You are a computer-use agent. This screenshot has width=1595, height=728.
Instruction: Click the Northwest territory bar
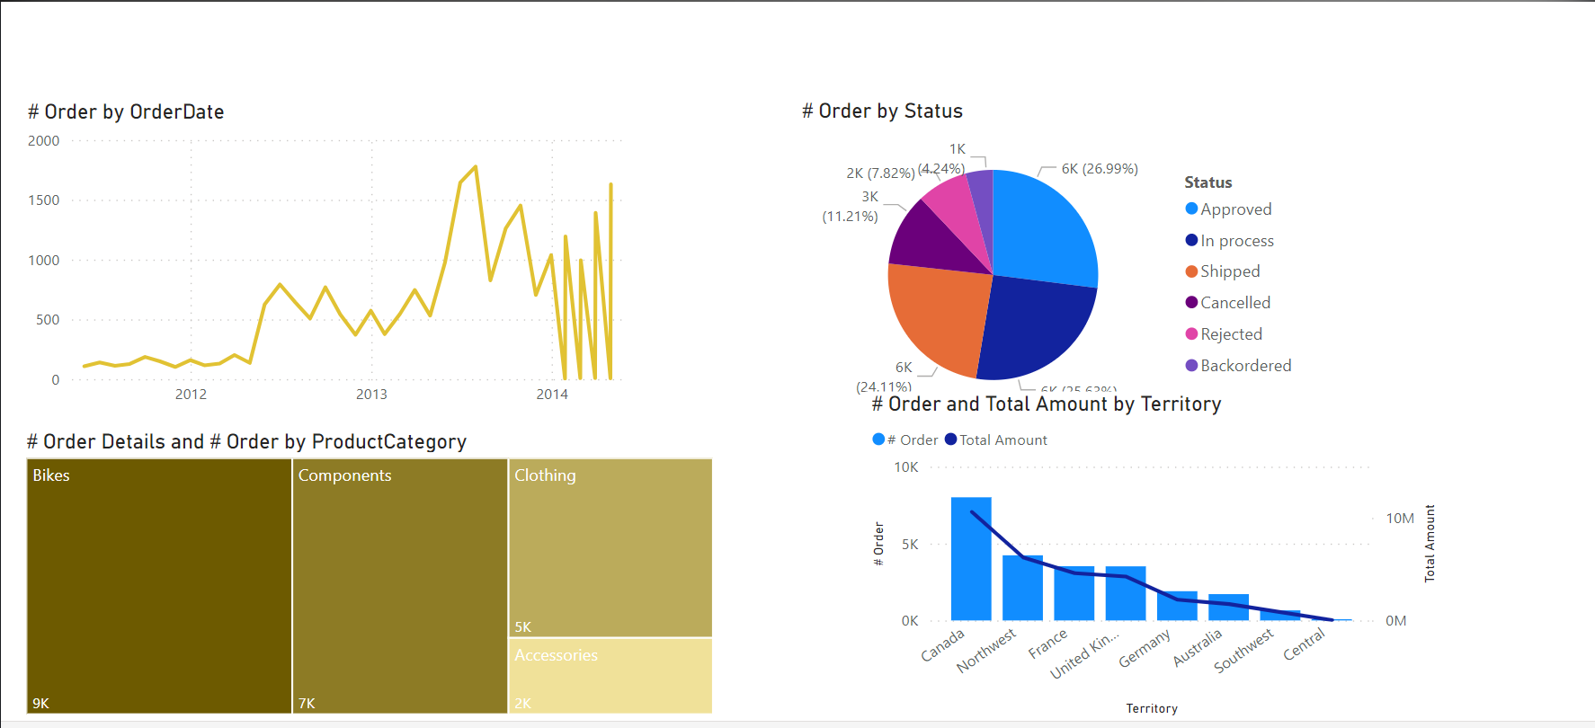pyautogui.click(x=1022, y=589)
